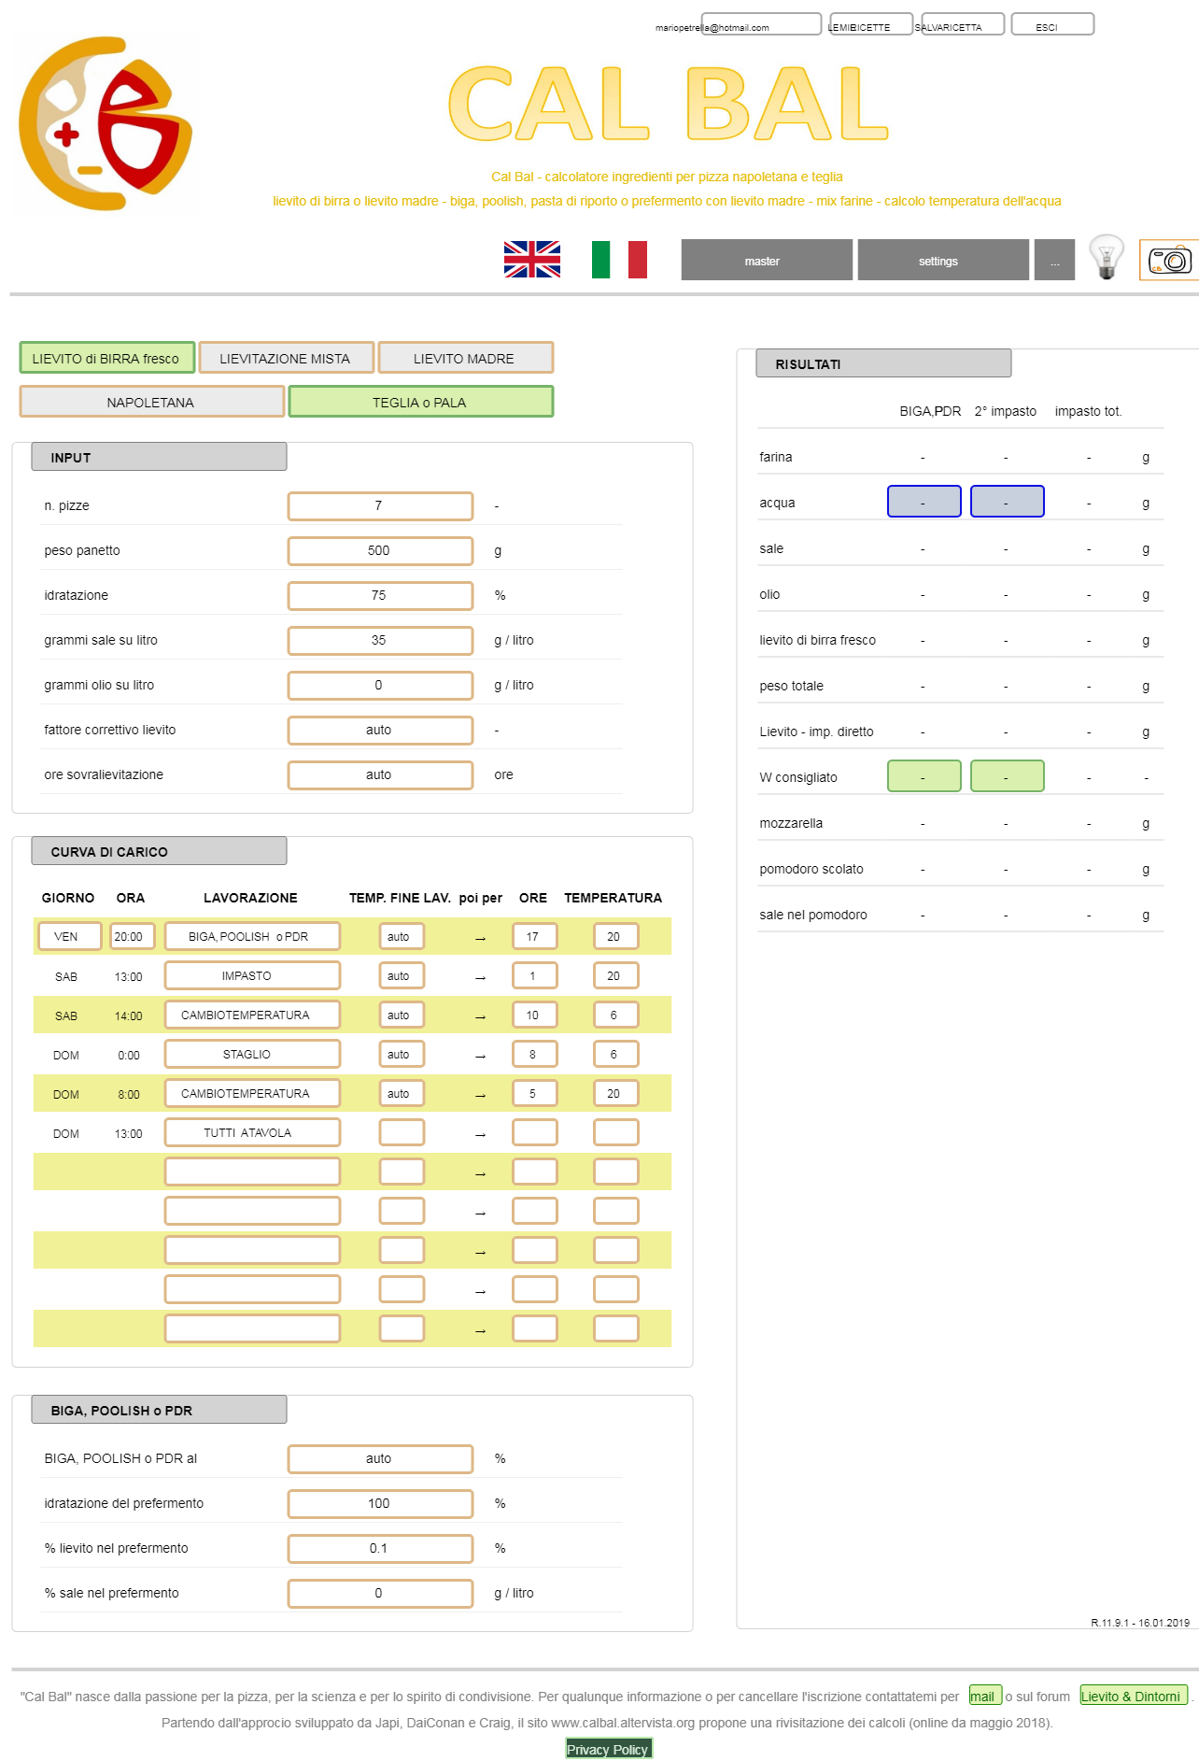Click acqua BIGA,PDR blue result box
Screen dimensions: 1199x1761
pos(924,502)
